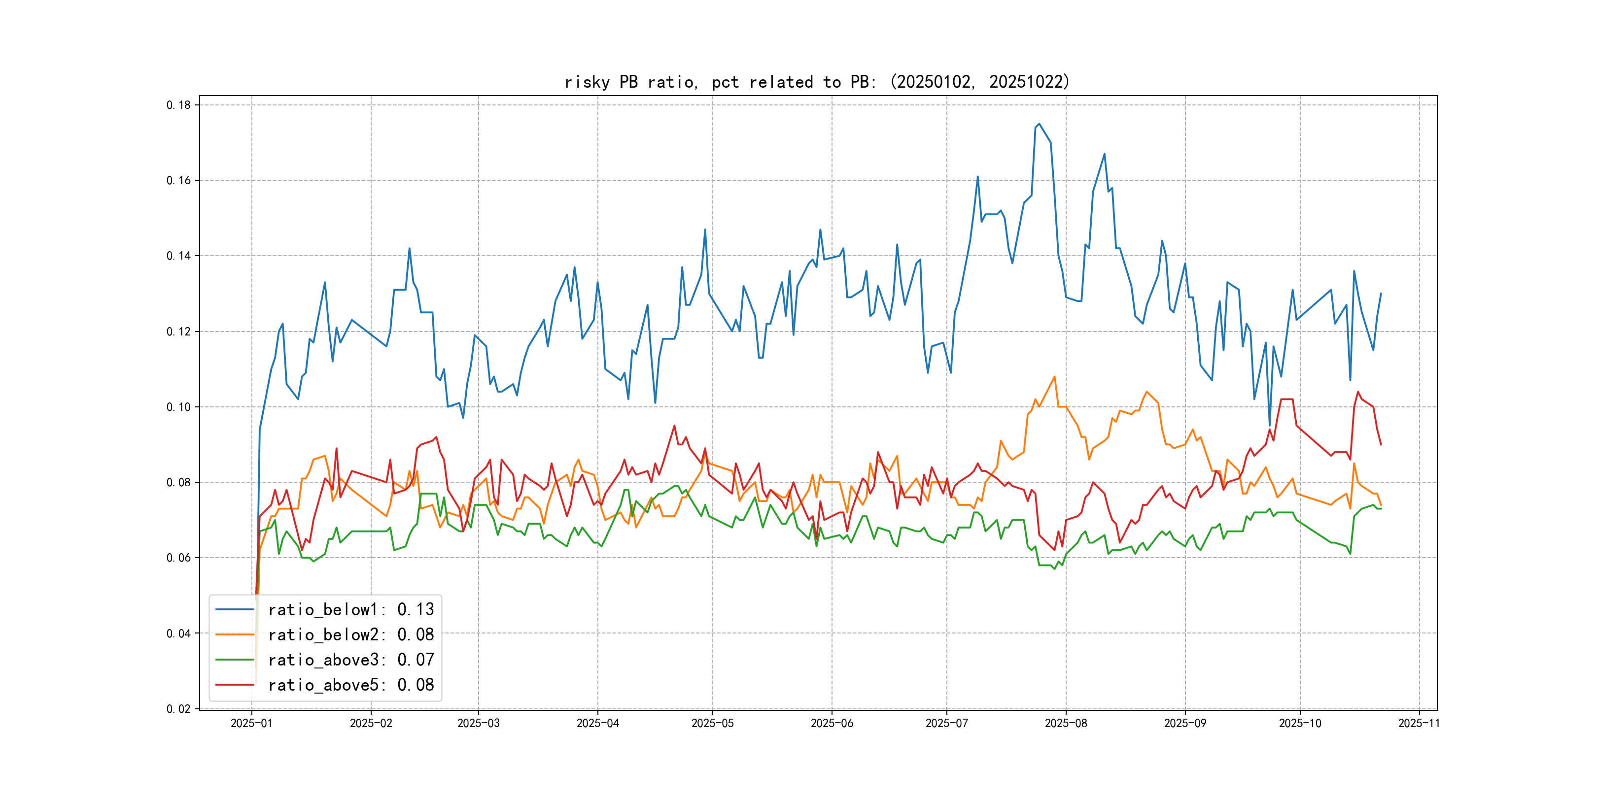Click the orange line sample in legend
Viewport: 1597px width, 798px height.
pyautogui.click(x=235, y=635)
